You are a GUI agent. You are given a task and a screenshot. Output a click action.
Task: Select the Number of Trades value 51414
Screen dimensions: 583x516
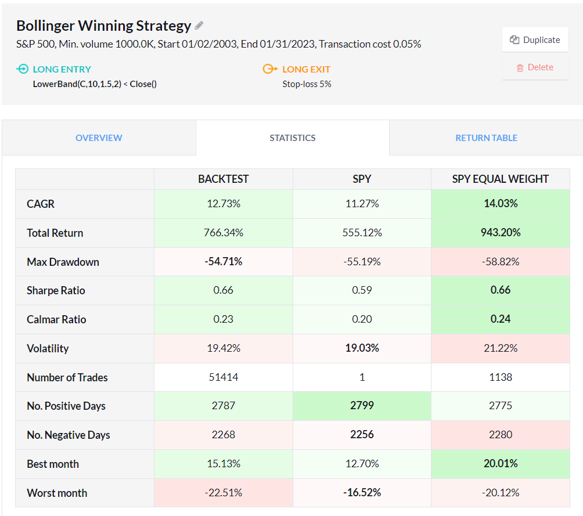click(223, 377)
